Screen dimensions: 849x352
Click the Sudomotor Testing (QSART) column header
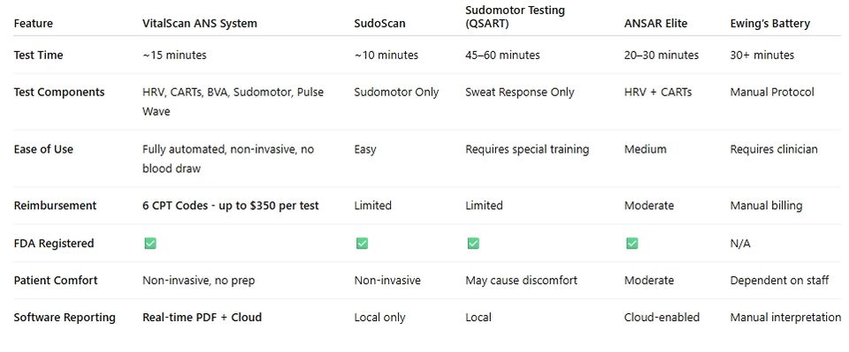point(515,17)
